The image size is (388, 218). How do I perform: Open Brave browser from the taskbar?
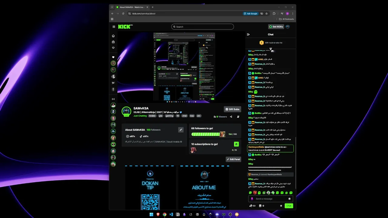point(158,214)
